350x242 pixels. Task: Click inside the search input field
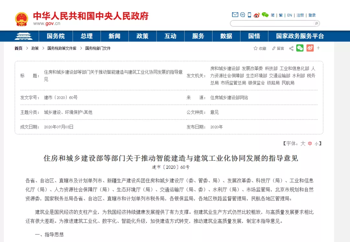(x=272, y=23)
